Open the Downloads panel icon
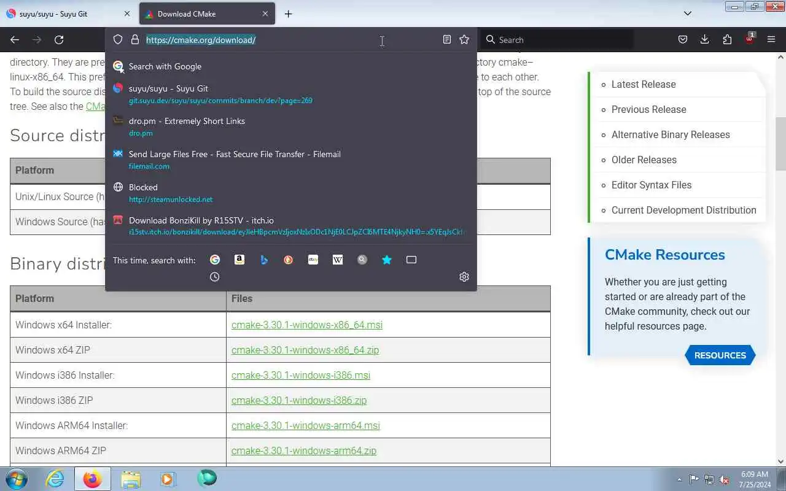 (x=704, y=39)
